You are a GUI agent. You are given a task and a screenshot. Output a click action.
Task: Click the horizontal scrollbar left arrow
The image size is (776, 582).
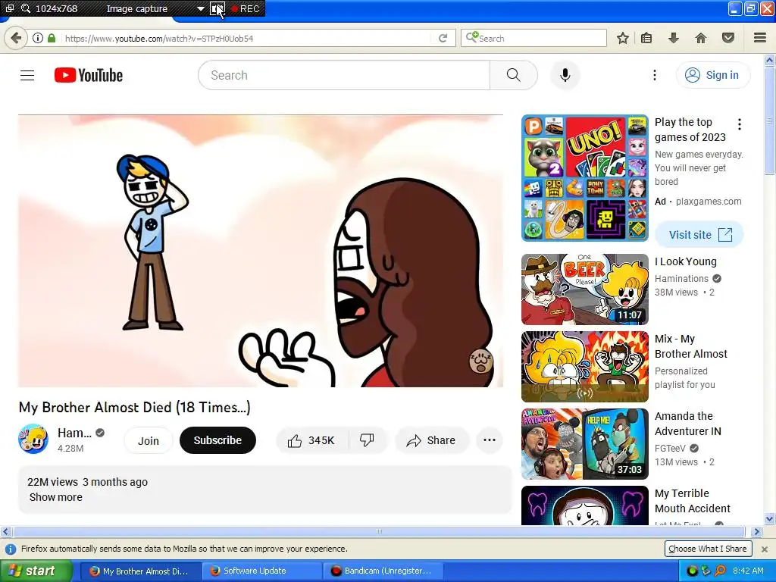pyautogui.click(x=5, y=532)
